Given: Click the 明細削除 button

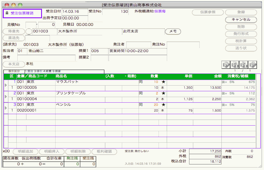Looking at the screenshot, I should pyautogui.click(x=78, y=151).
